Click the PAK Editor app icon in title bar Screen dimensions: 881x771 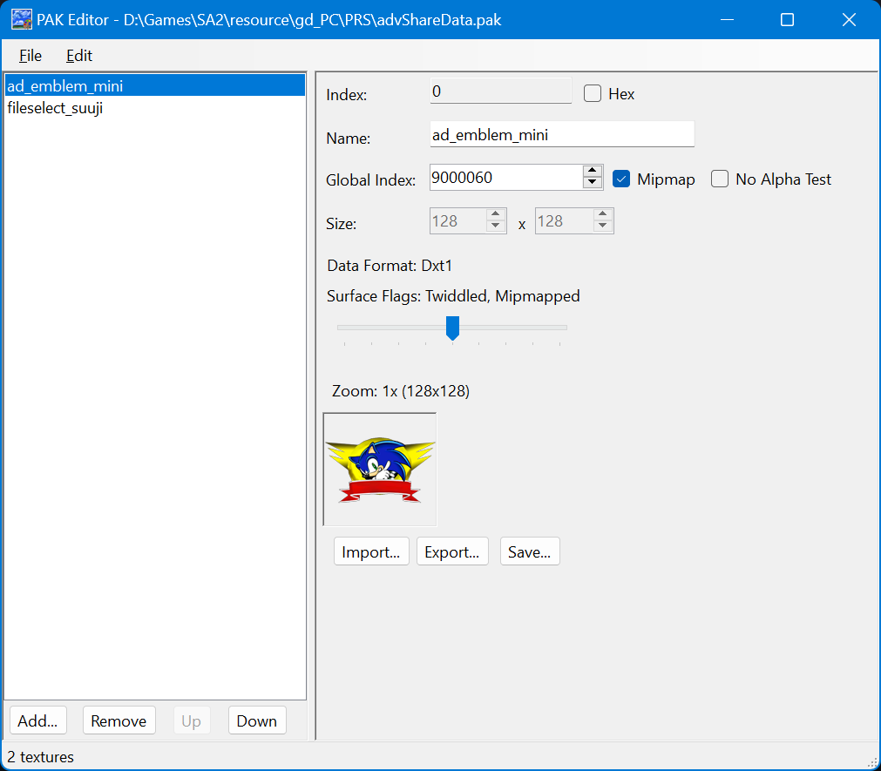point(21,19)
